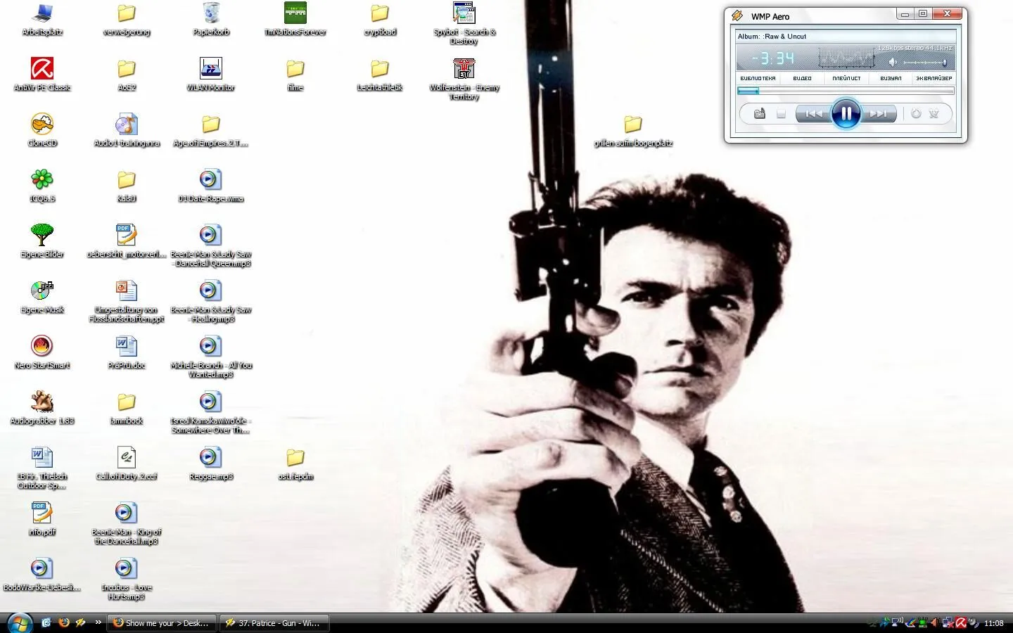Screen dimensions: 1013x633
Task: Expand the hidden Quick Launch icons chevron
Action: coord(98,622)
